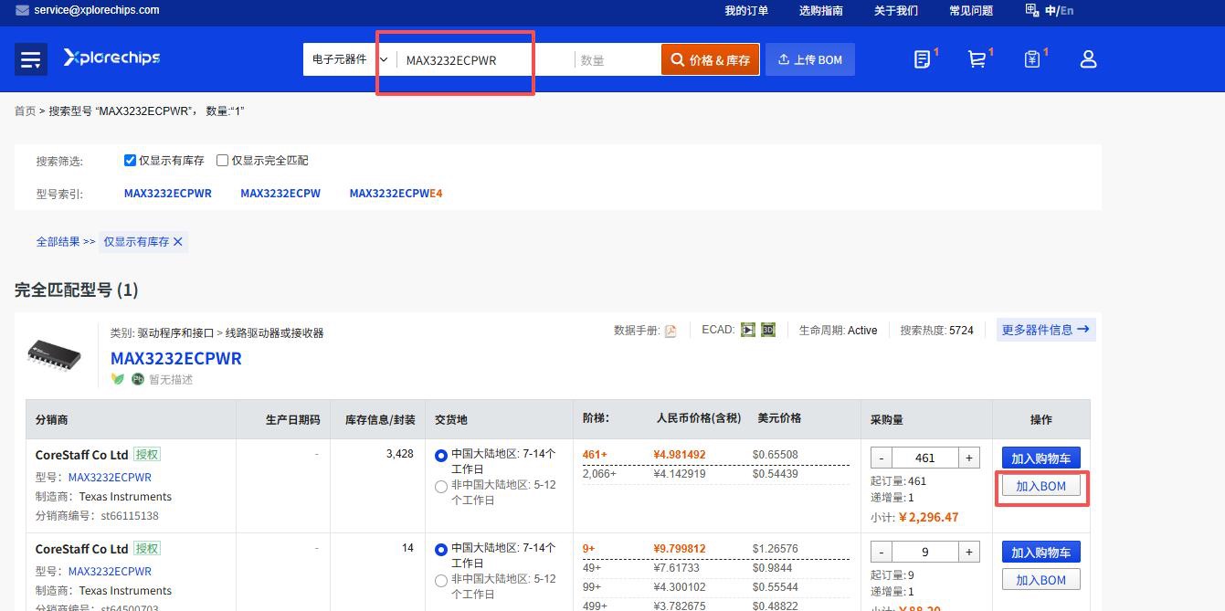Select 非中国大陆地区 5-12 delivery for 3,428 stock row
The height and width of the screenshot is (611, 1225).
click(441, 487)
